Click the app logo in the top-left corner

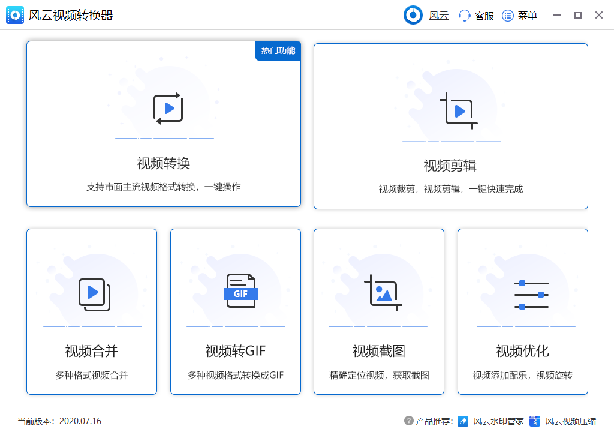coord(14,14)
